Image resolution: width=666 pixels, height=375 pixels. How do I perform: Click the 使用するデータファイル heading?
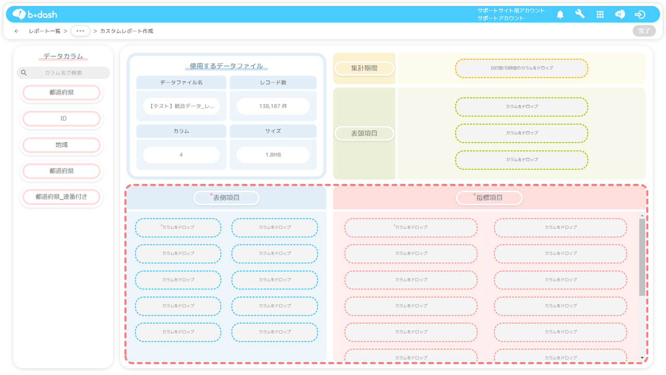click(x=226, y=66)
